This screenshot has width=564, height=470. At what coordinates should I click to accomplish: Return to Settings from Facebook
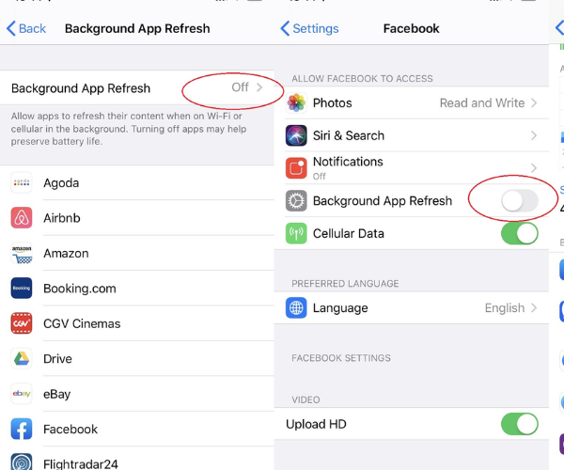(309, 28)
